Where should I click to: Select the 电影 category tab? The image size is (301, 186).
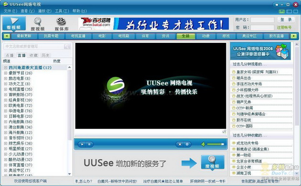coord(102,36)
